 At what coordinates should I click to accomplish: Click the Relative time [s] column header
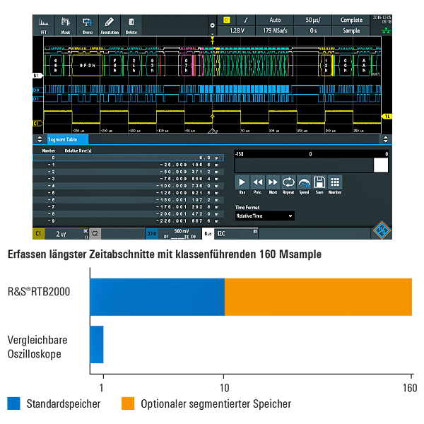[x=78, y=151]
